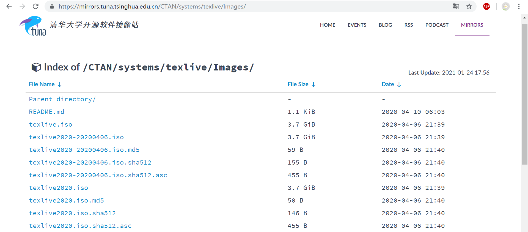Download texlive2020.iso
Viewport: 528px width, 232px height.
(59, 188)
